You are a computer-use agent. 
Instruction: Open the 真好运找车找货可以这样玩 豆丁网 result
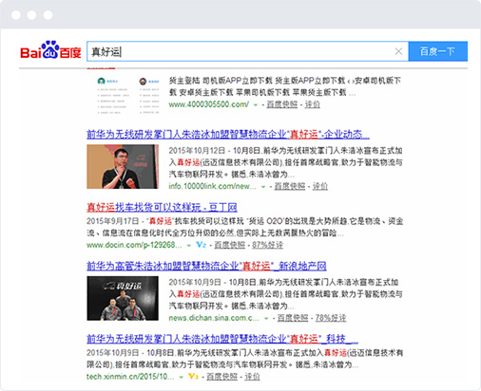click(x=162, y=208)
